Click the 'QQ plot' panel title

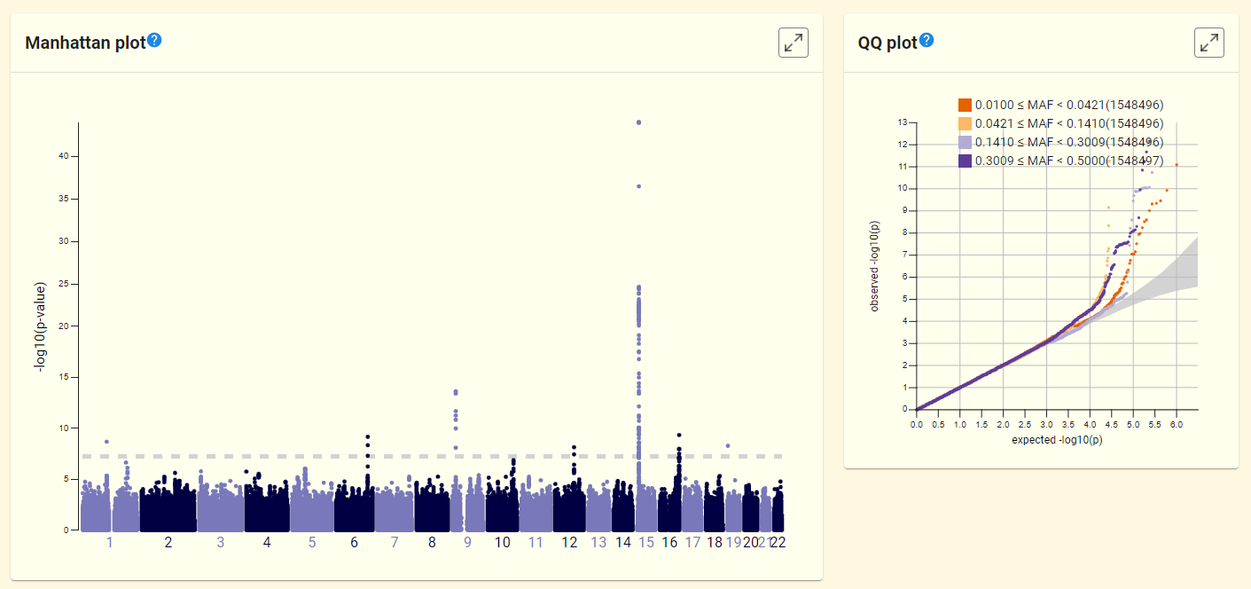887,43
